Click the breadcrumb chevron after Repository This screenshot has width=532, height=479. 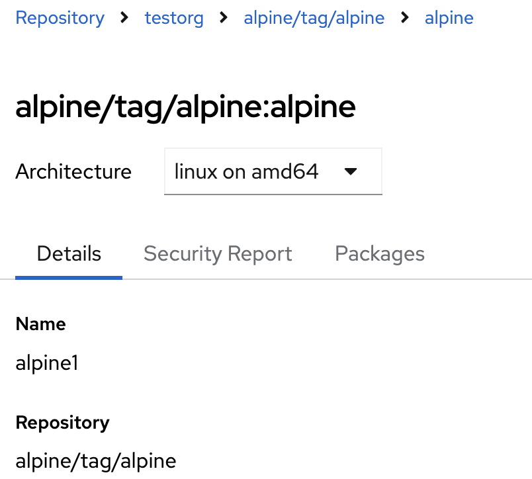tap(124, 18)
